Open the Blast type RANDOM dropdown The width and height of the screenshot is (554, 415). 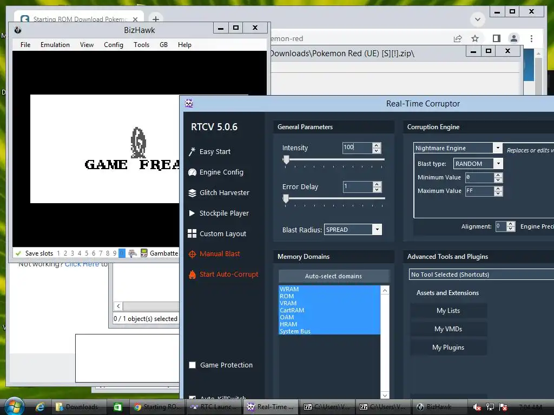coord(498,163)
